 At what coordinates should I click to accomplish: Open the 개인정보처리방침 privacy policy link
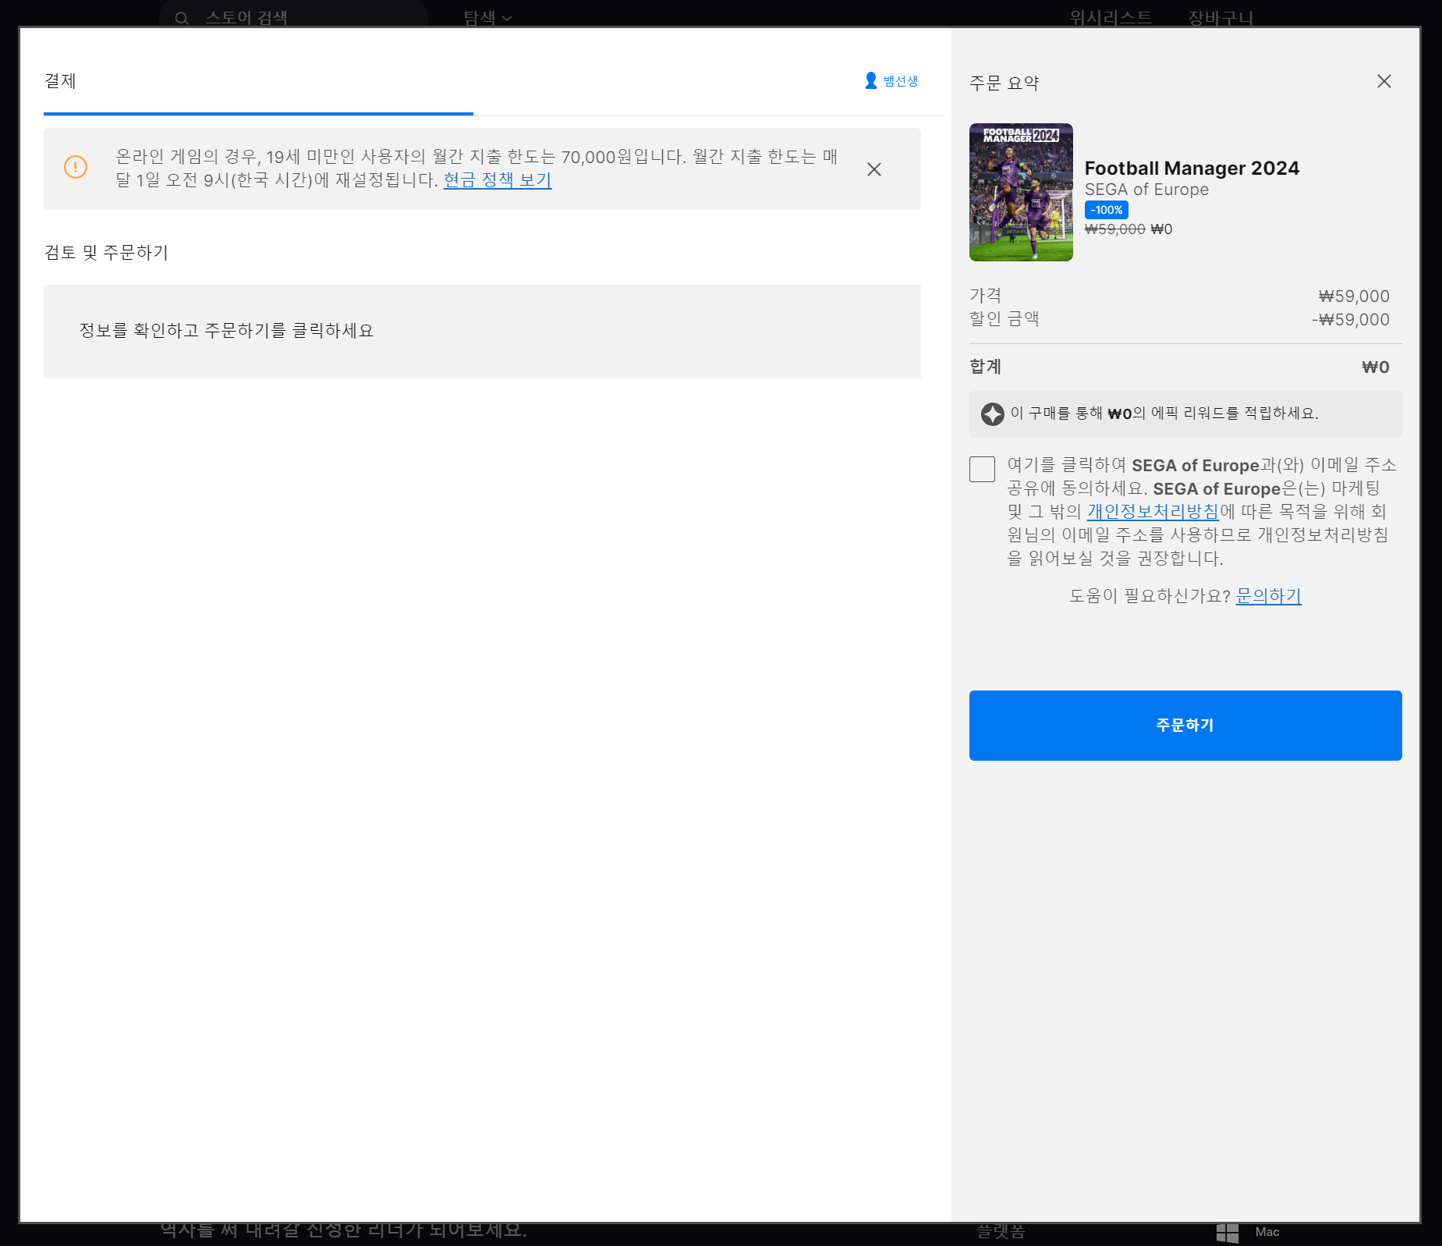pyautogui.click(x=1153, y=512)
